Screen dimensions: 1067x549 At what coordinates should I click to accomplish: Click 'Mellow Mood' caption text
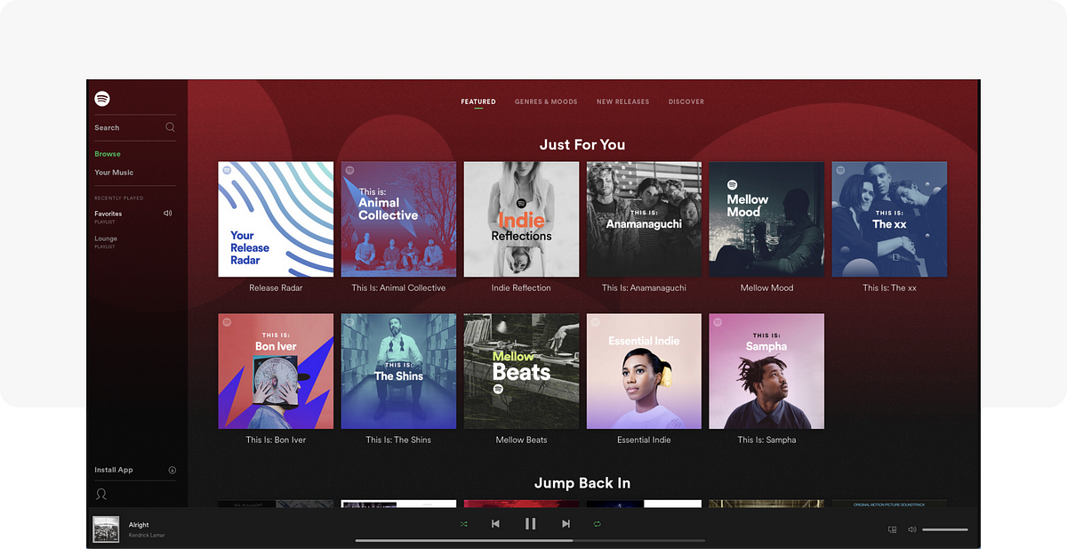pos(766,288)
